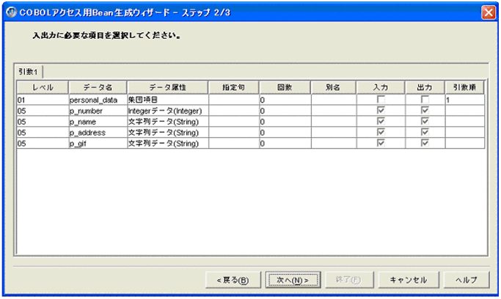
Task: Select the 引数1 tab
Action: click(28, 72)
